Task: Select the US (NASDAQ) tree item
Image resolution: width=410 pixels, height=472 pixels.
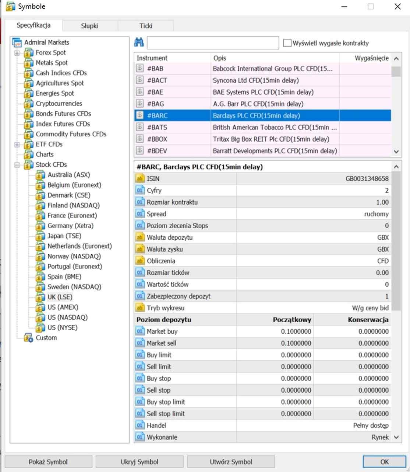Action: 67,317
